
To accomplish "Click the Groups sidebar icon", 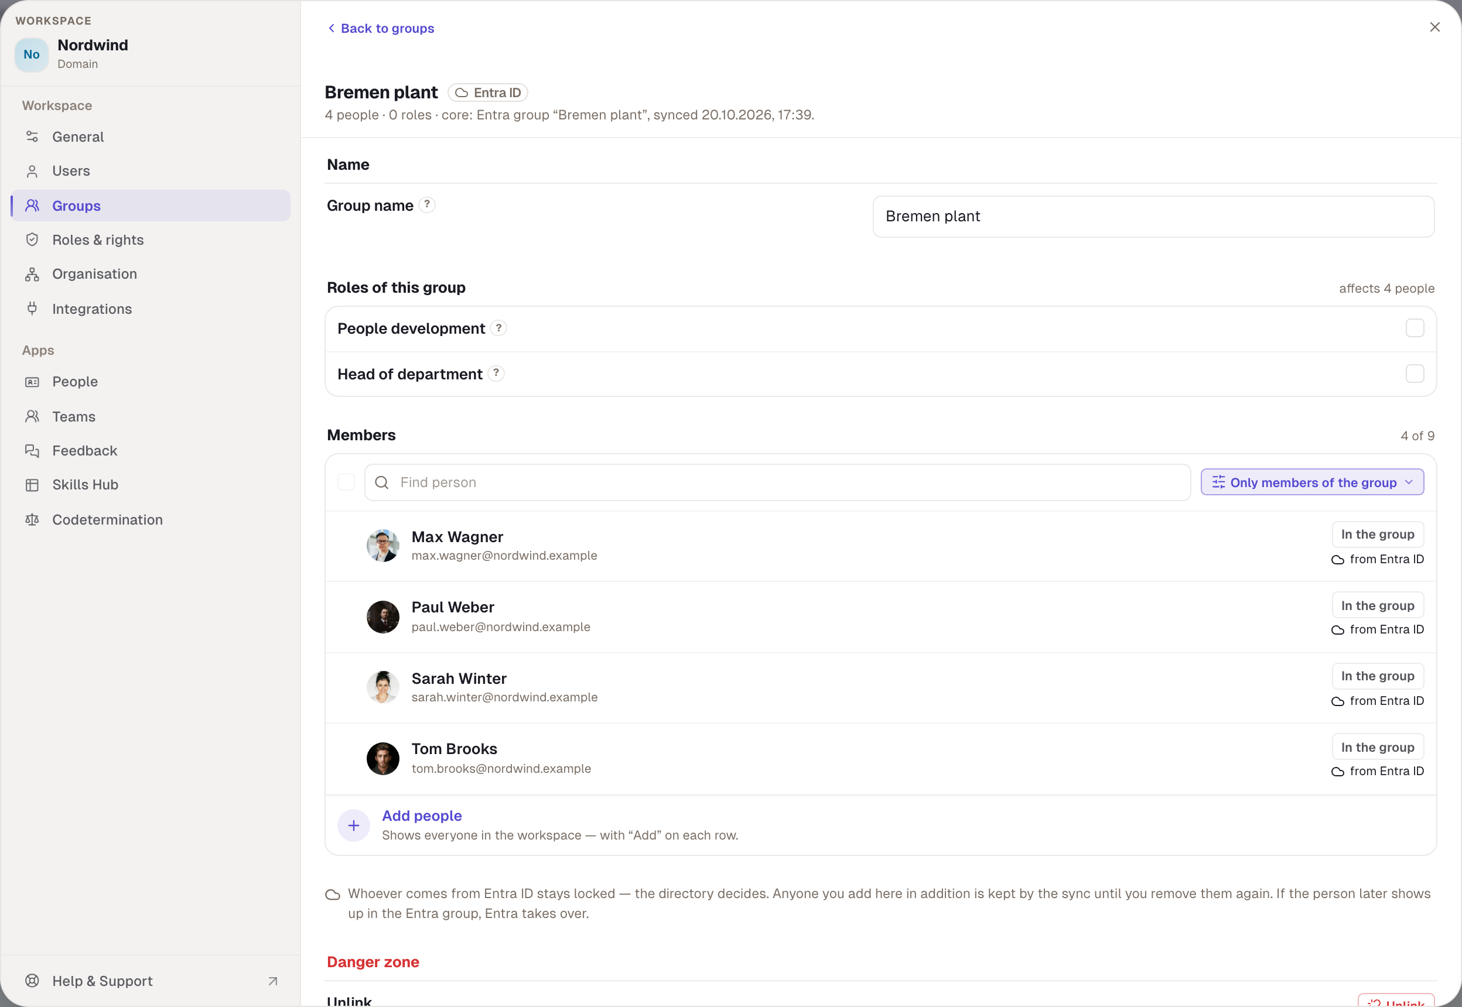I will click(32, 205).
